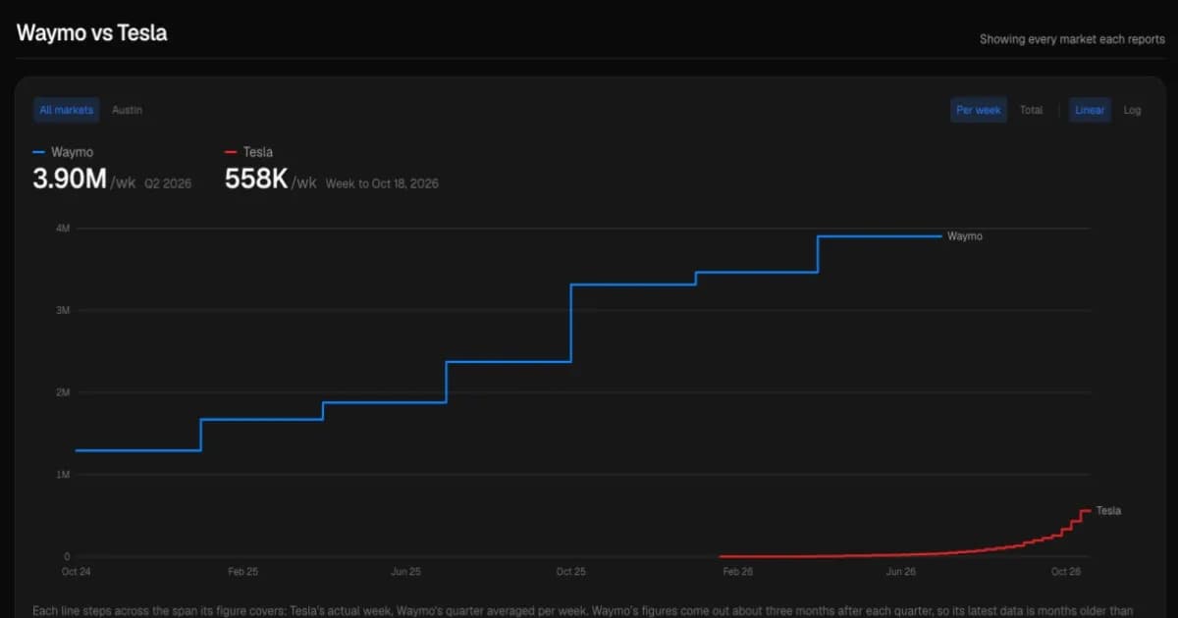Image resolution: width=1178 pixels, height=618 pixels.
Task: Select the Linear scale
Action: [1090, 110]
